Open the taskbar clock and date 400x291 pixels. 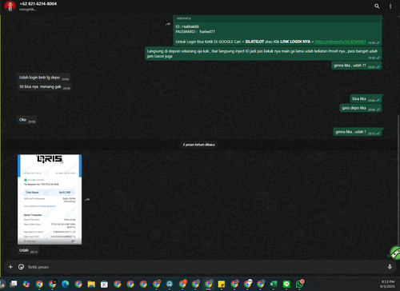tap(388, 284)
